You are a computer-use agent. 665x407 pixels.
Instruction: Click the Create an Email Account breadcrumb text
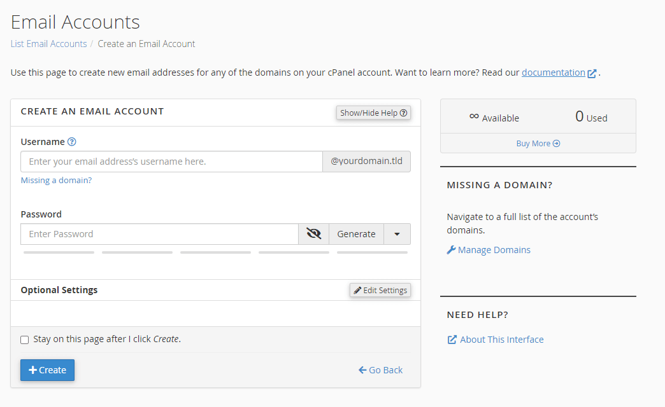tap(147, 44)
